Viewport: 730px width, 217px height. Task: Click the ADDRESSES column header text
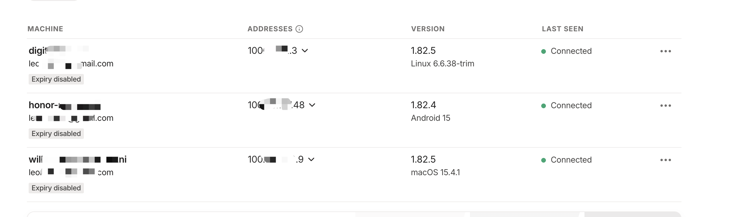(270, 29)
